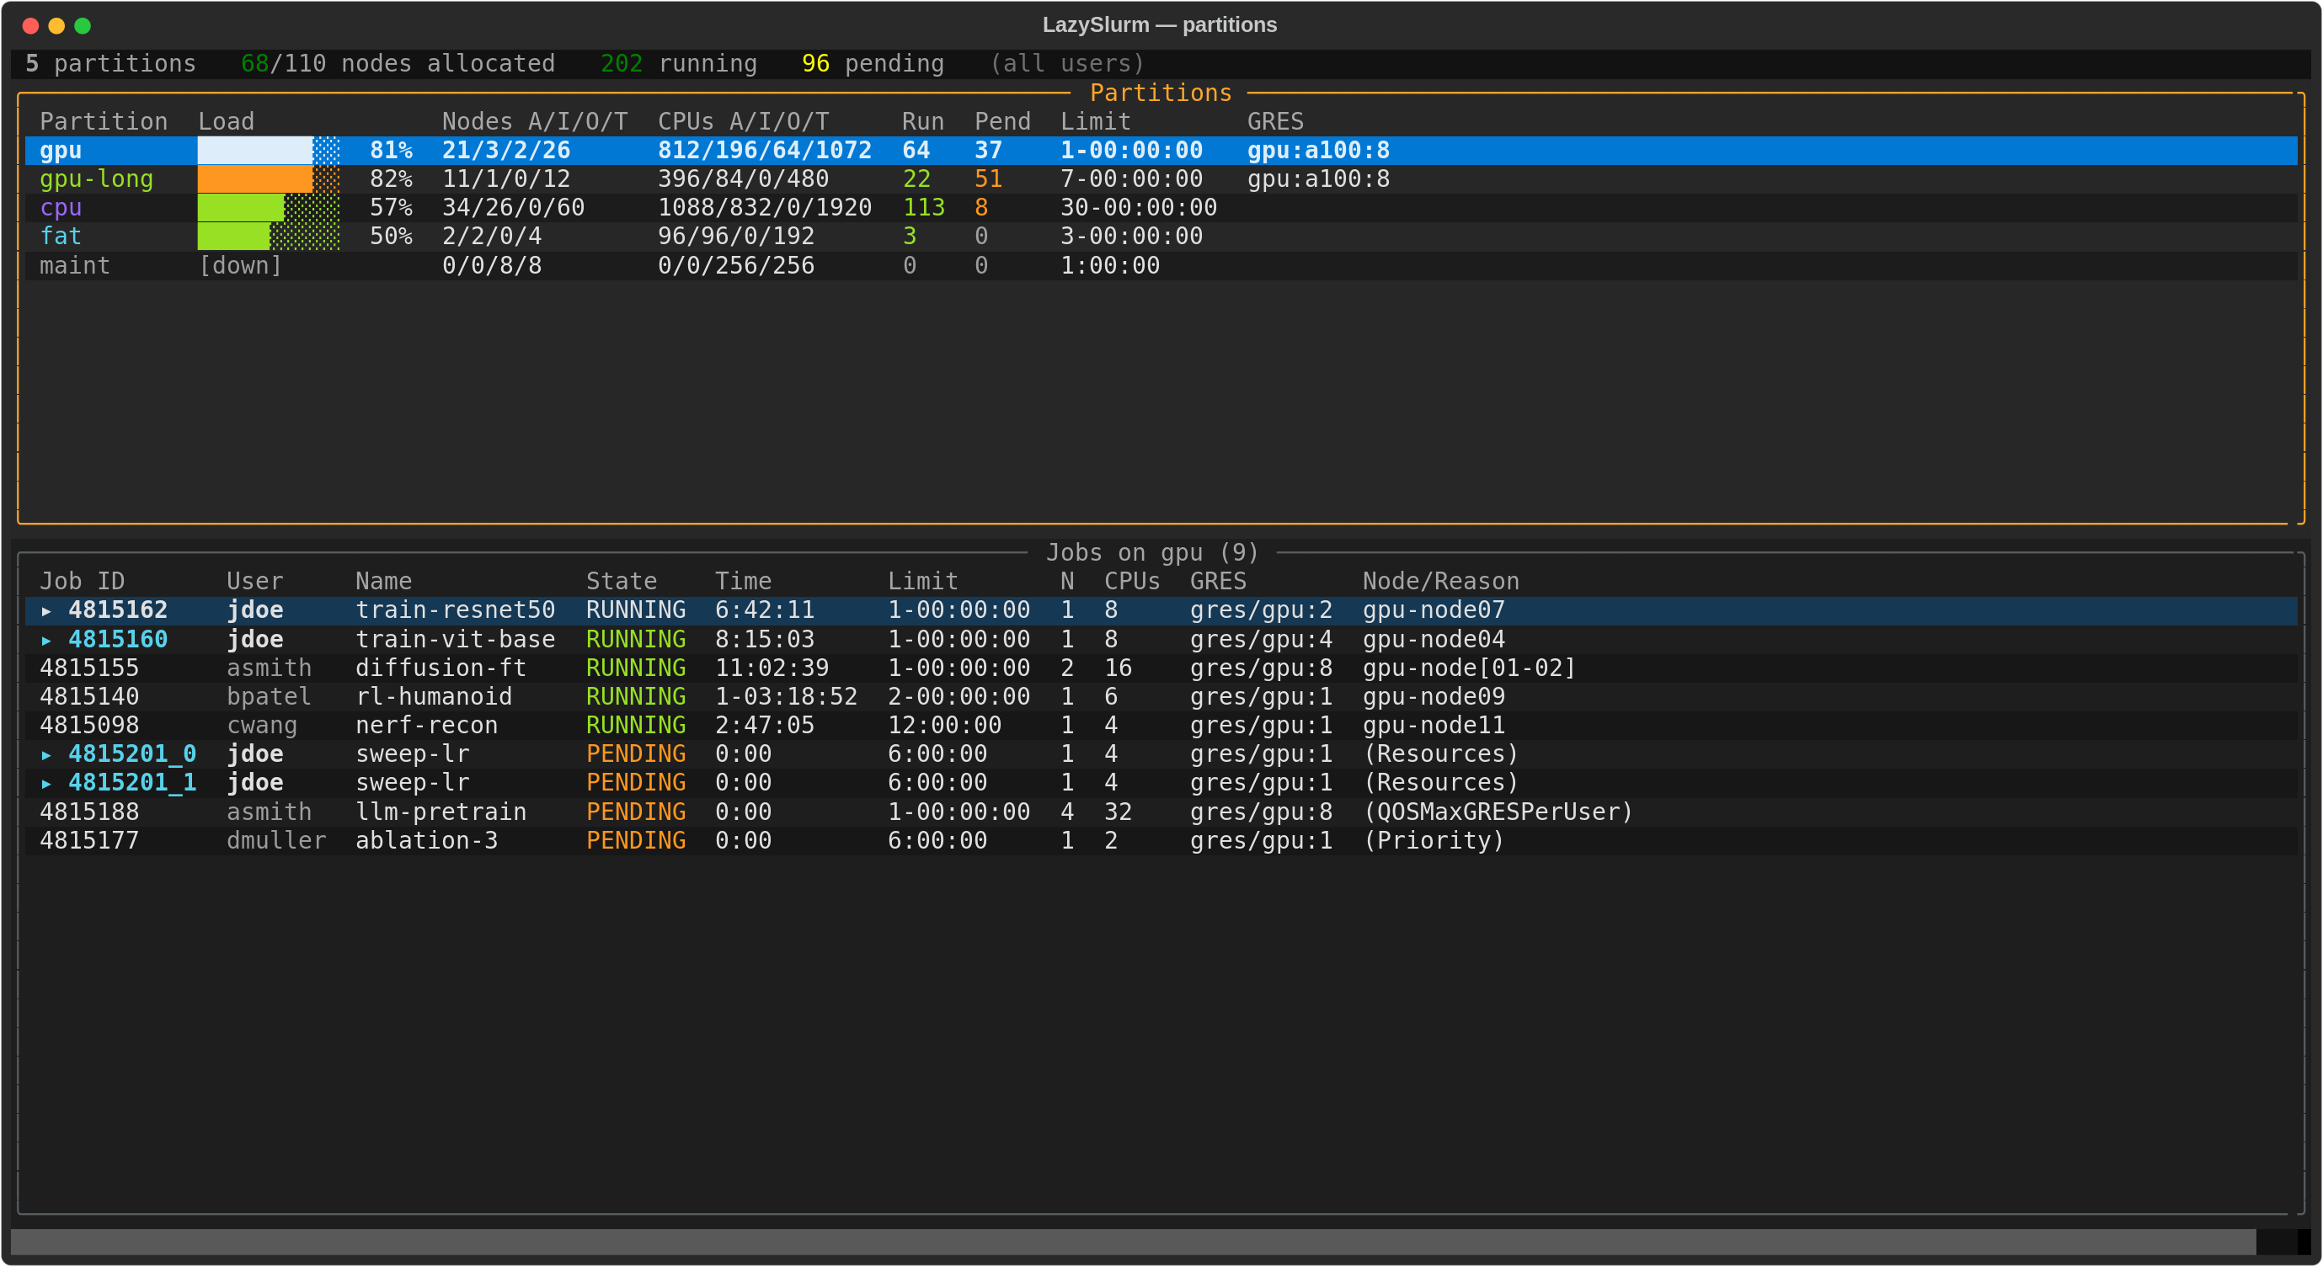Click the '(all users)' filter text
This screenshot has width=2323, height=1267.
[1068, 64]
